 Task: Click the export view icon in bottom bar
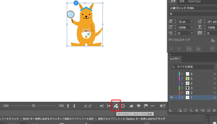pyautogui.click(x=123, y=106)
